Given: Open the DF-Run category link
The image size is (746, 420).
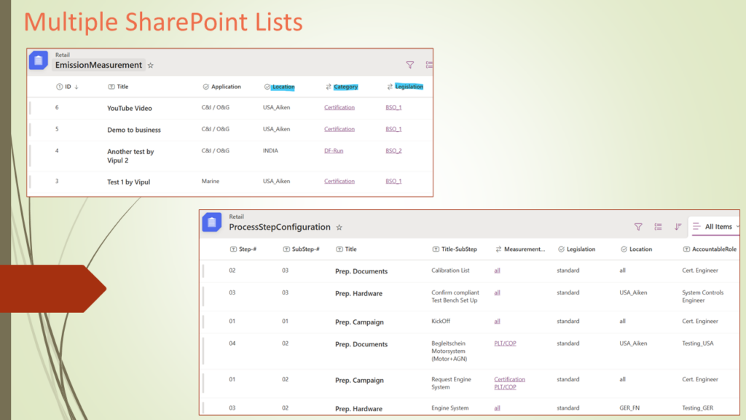Looking at the screenshot, I should pos(334,151).
